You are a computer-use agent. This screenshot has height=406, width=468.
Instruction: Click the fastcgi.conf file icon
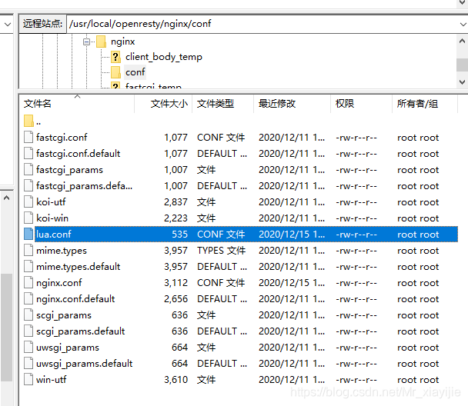pyautogui.click(x=28, y=138)
